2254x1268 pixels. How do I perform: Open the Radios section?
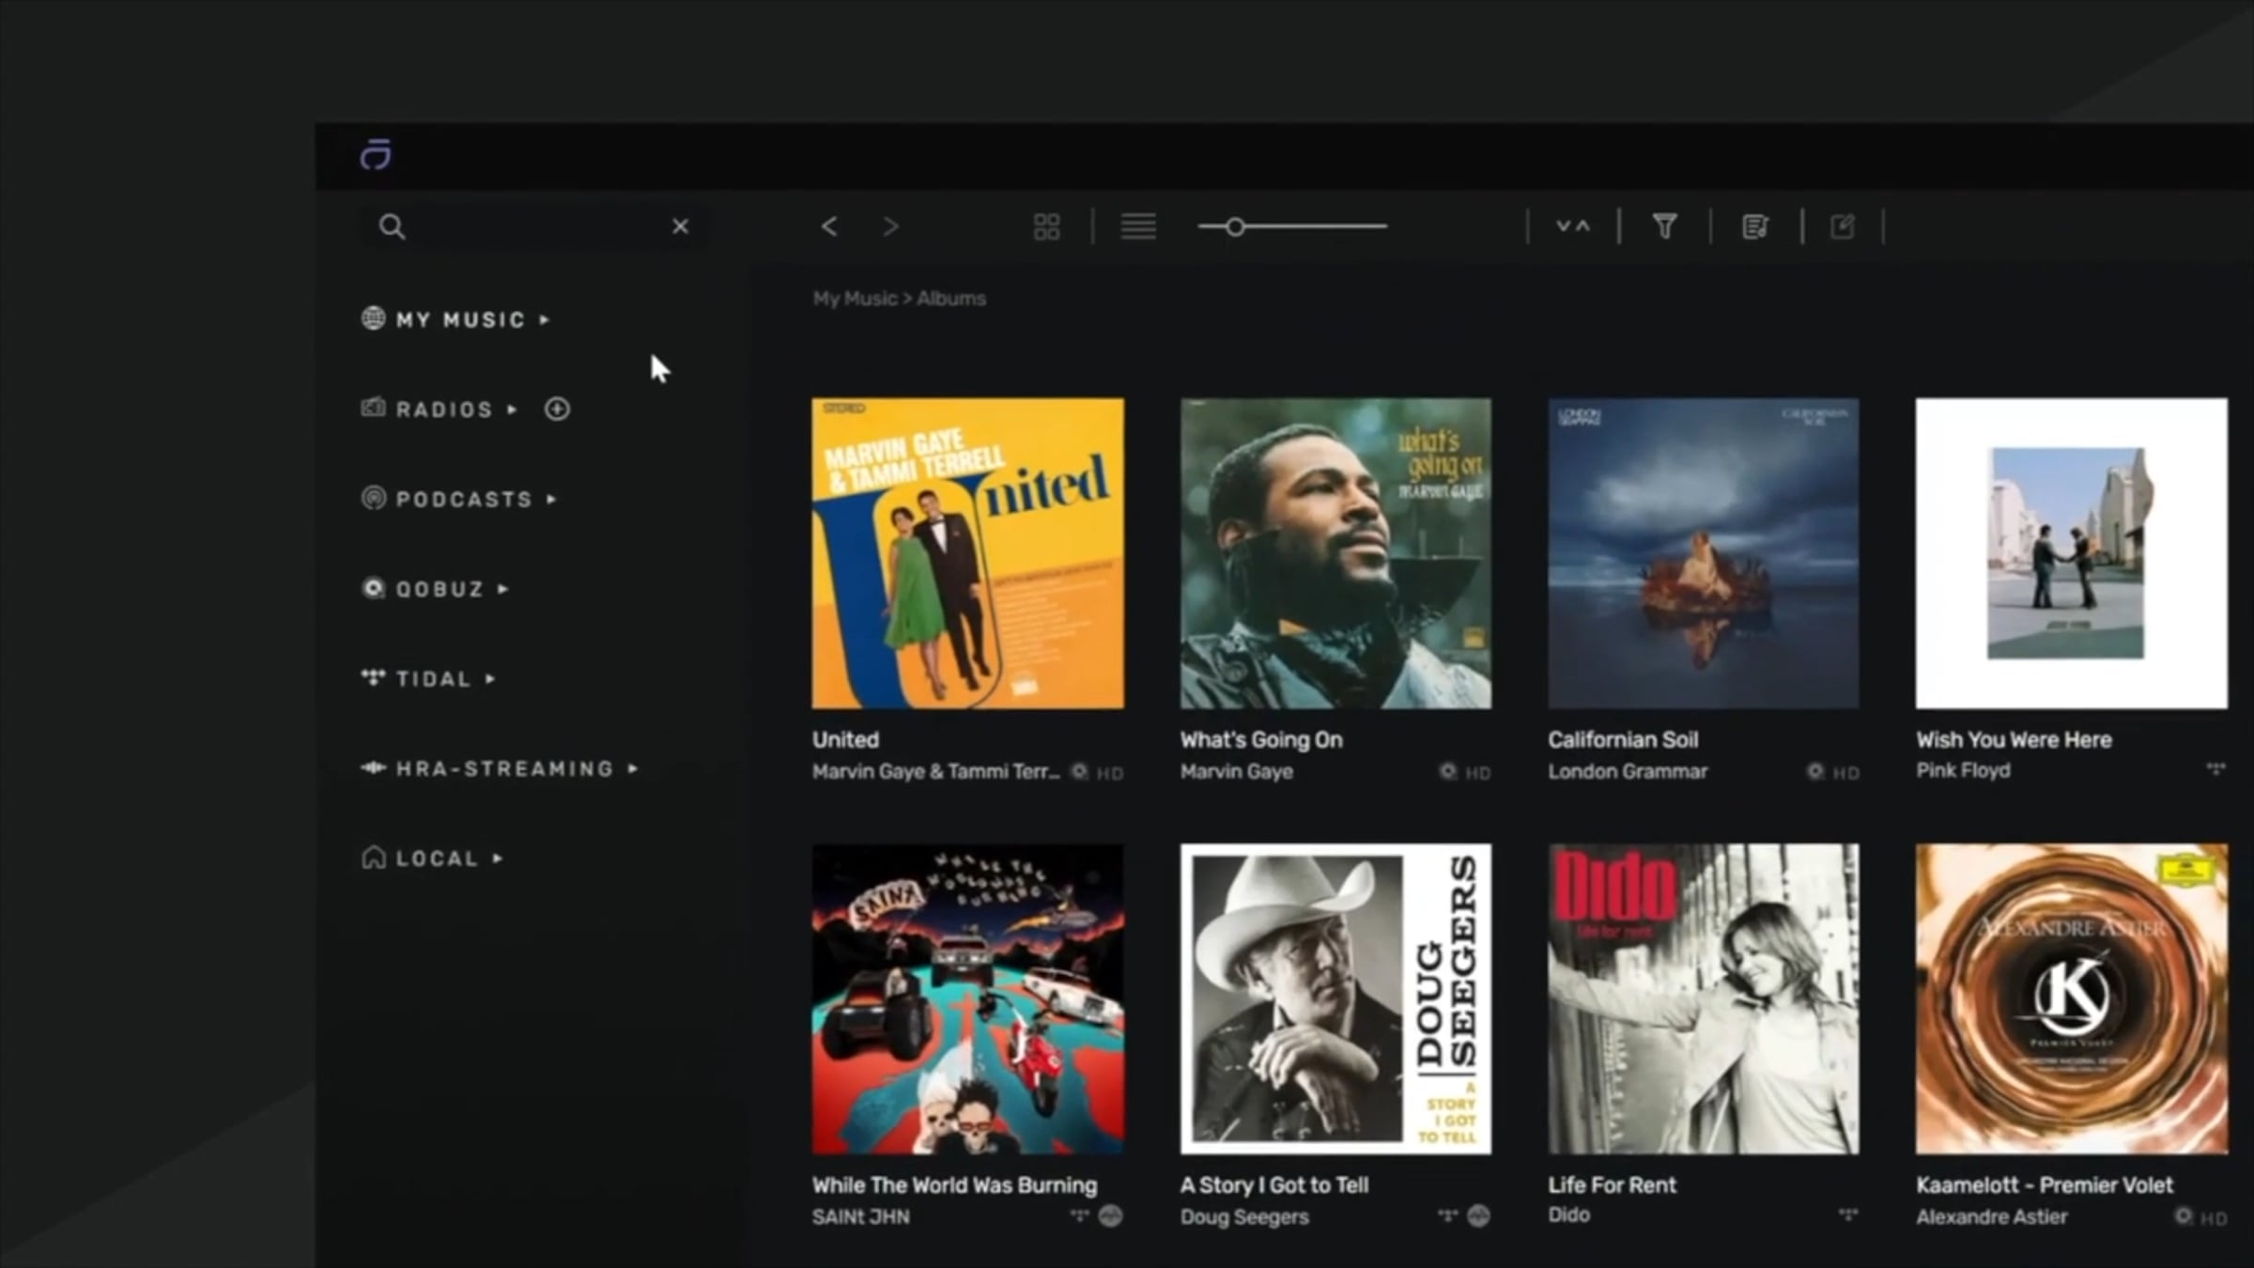tap(444, 410)
